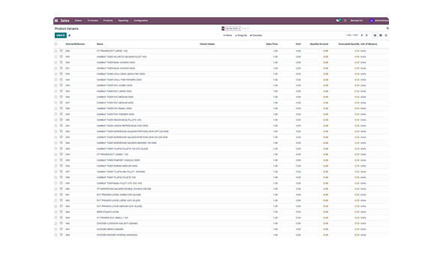The width and height of the screenshot is (443, 270).
Task: Tick checkbox for CT PRAWNS DVT LARGE row
Action: pos(56,51)
